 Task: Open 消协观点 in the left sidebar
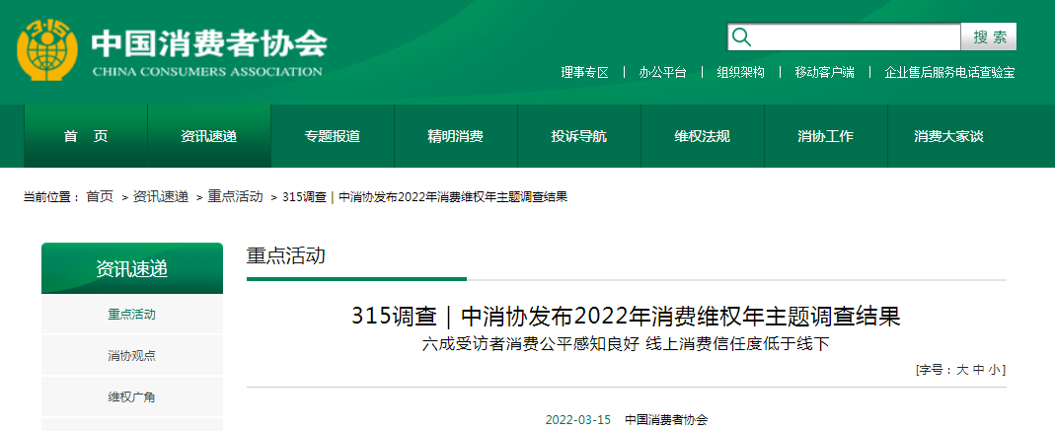(132, 356)
